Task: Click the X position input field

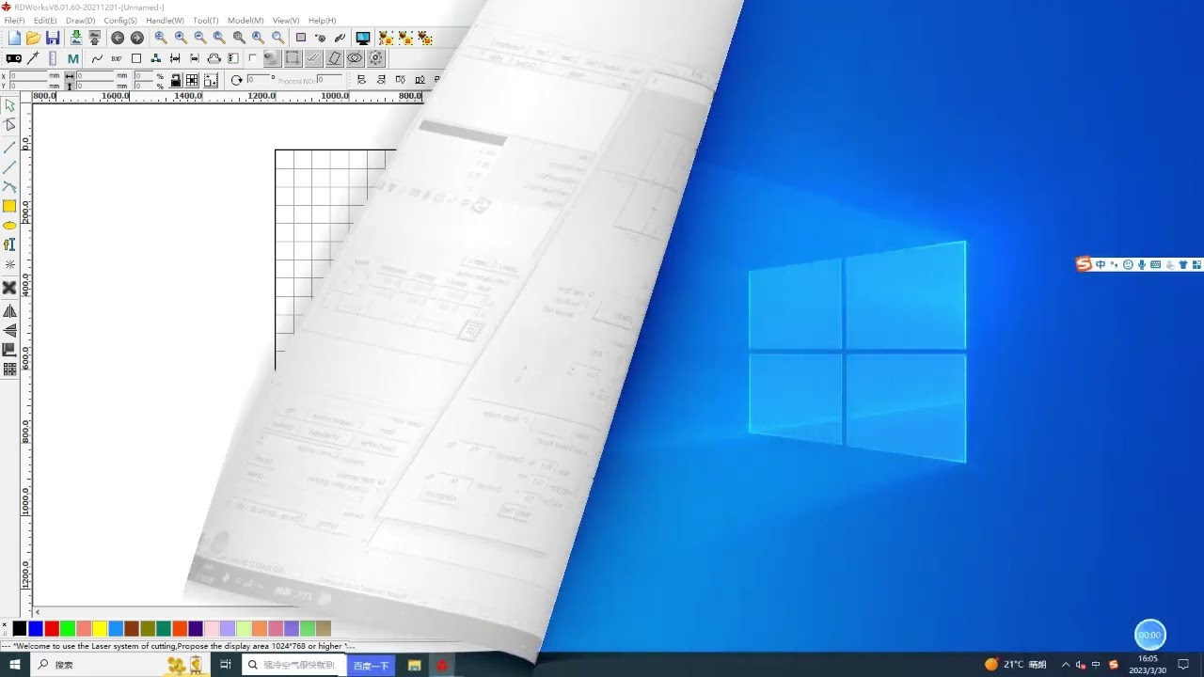Action: click(28, 76)
